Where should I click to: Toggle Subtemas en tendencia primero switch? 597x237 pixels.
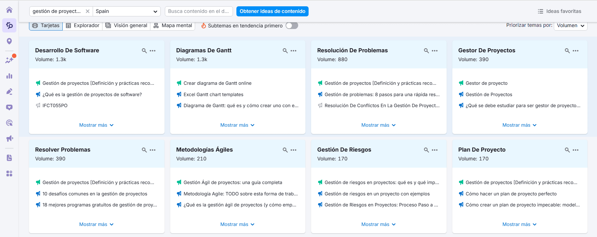point(292,26)
